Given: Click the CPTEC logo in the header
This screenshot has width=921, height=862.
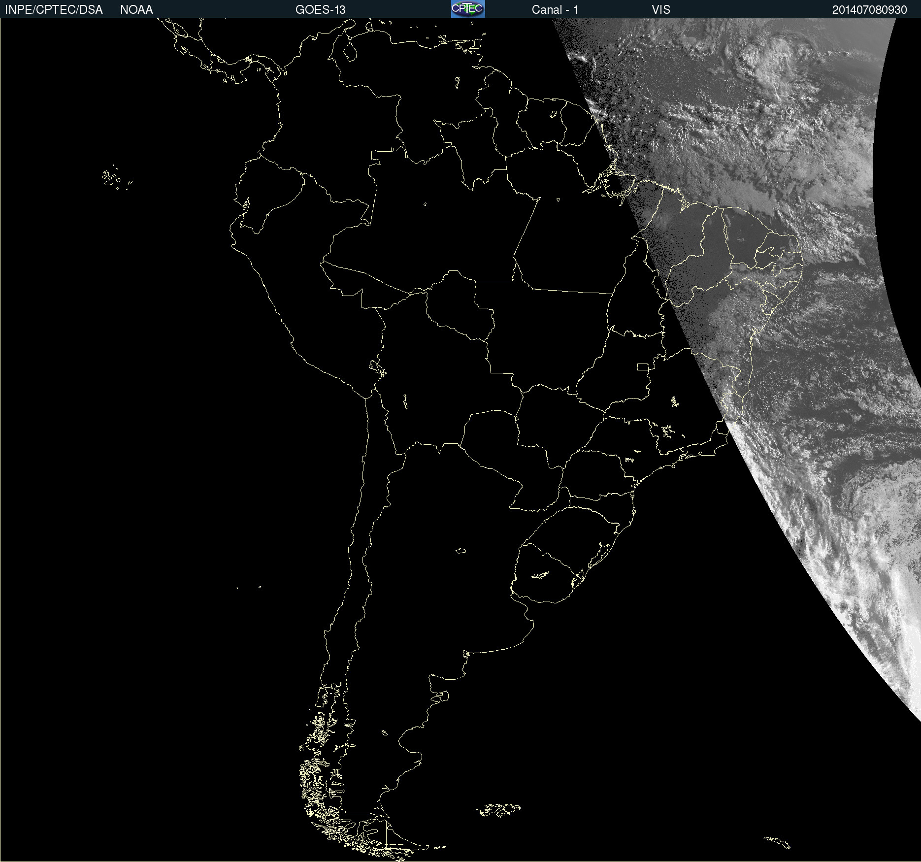Looking at the screenshot, I should pos(467,9).
